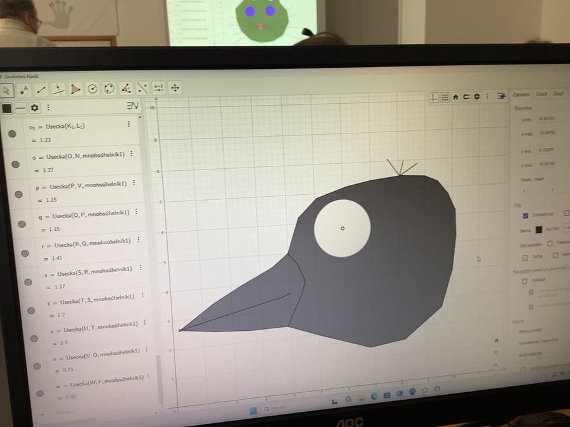
Task: Toggle visibility of segment o
Action: point(15,164)
